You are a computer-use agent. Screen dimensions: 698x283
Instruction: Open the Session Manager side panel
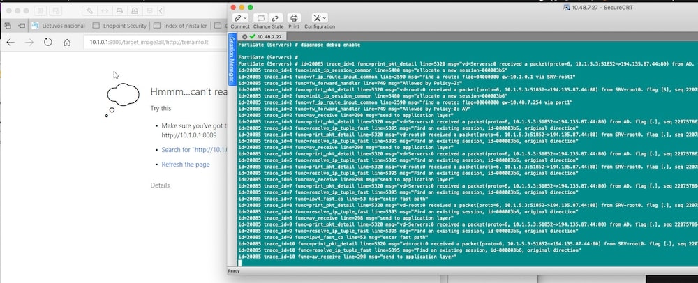(x=232, y=59)
